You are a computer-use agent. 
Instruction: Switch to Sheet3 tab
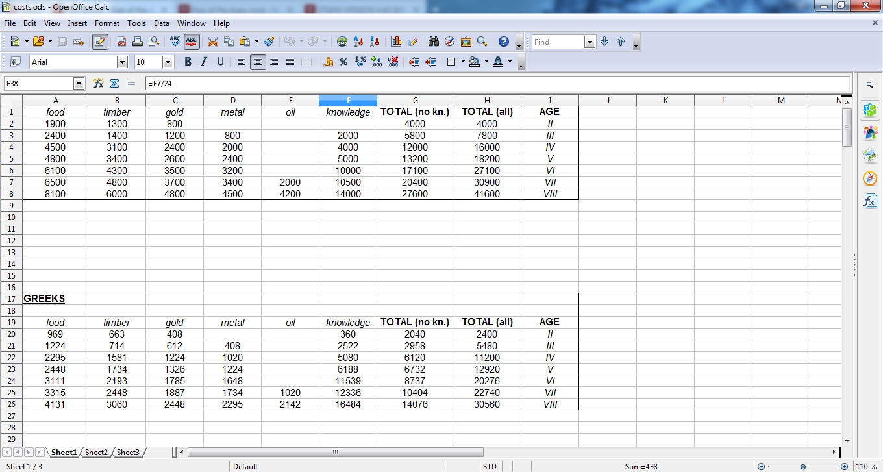(128, 452)
